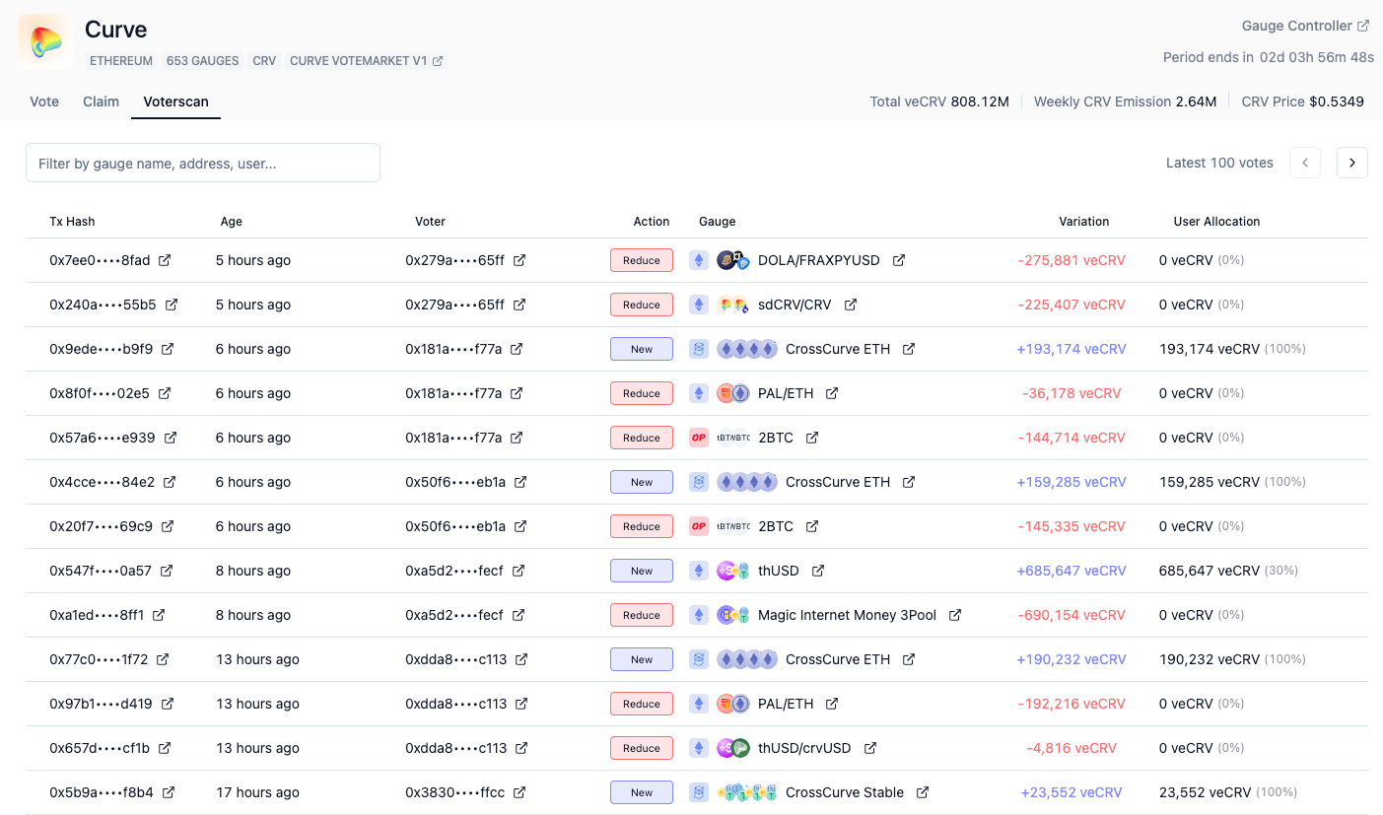This screenshot has height=815, width=1383.
Task: Click the PAL/ETH gauge name in 0x8f0f••••02e5 row
Action: (786, 393)
